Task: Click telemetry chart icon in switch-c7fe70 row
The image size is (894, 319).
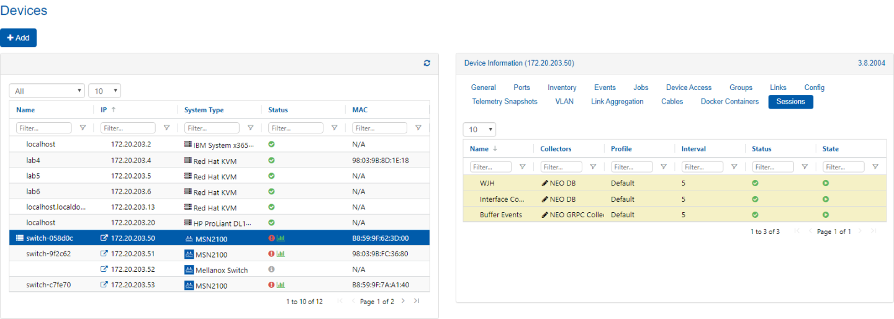Action: tap(281, 285)
